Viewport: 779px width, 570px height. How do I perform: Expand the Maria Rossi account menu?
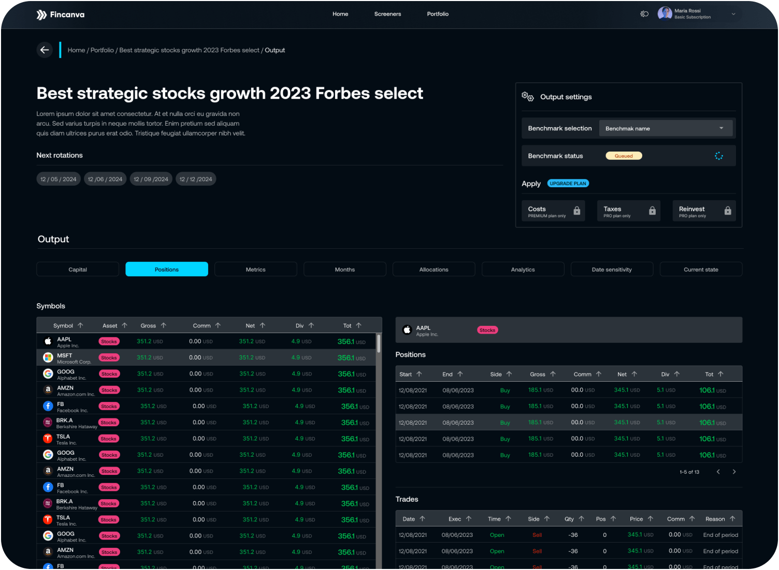click(733, 14)
